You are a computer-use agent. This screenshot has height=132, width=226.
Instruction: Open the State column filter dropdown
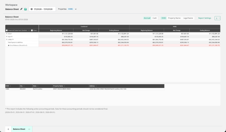38,86
